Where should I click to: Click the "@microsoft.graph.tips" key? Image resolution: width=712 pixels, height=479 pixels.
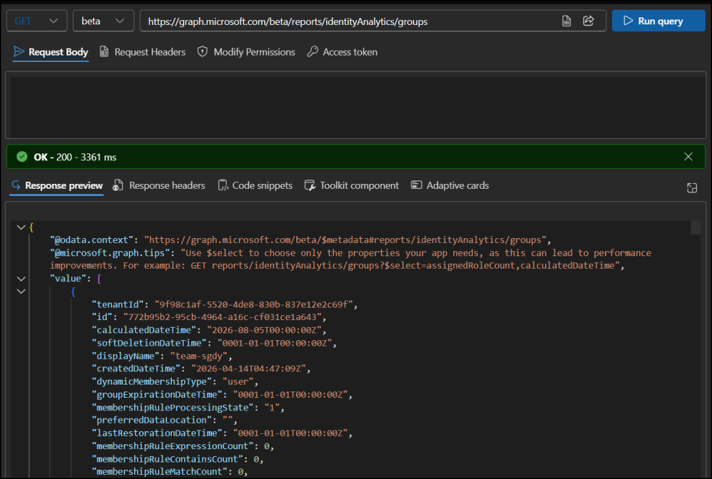109,253
